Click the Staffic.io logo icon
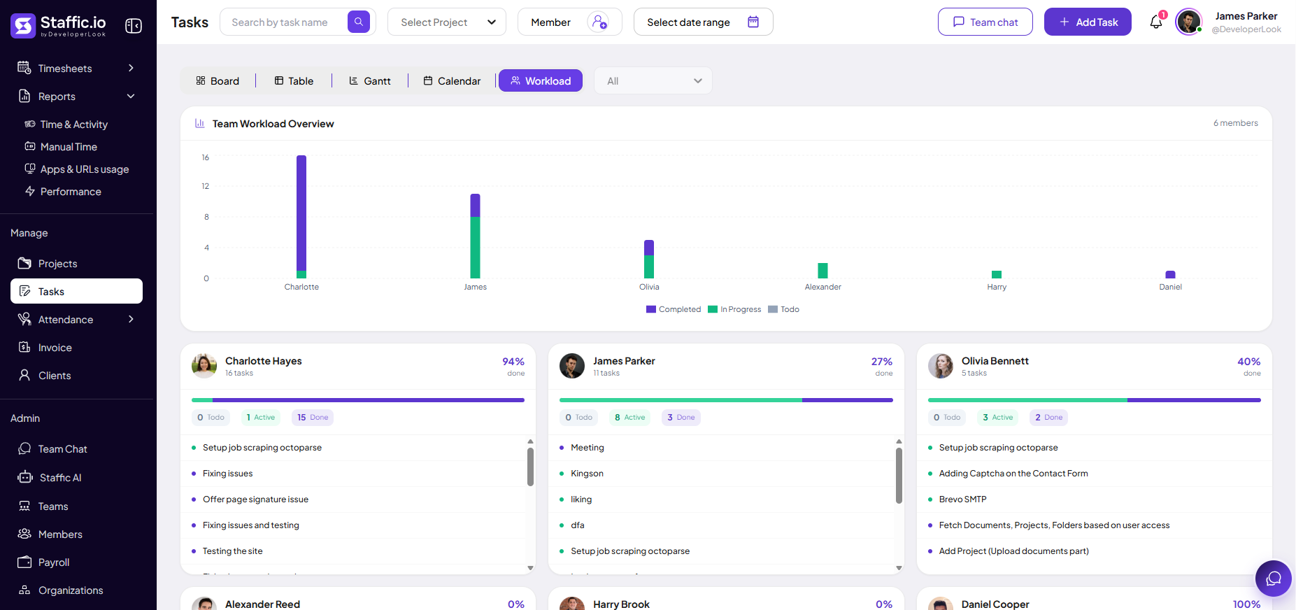The width and height of the screenshot is (1296, 610). pos(23,26)
